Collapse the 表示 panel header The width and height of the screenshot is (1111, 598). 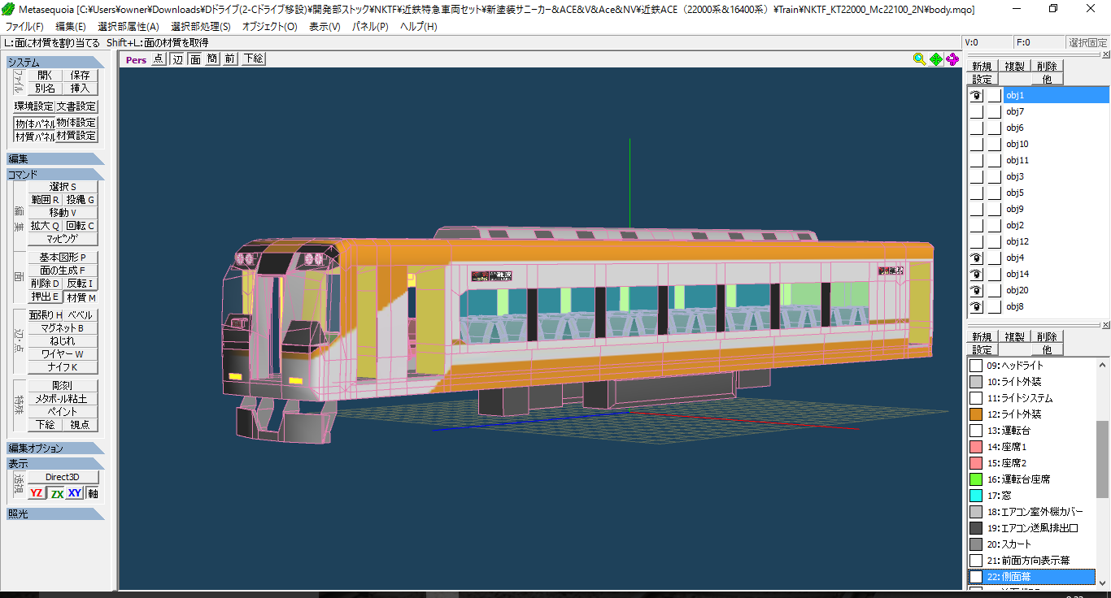click(55, 463)
